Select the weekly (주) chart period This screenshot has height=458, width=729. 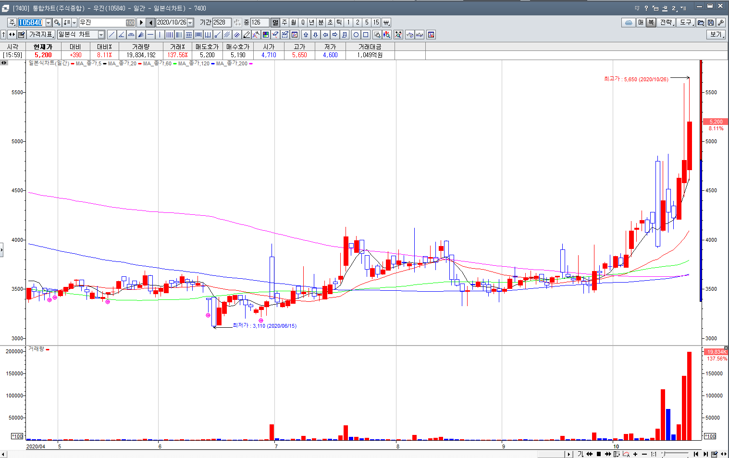point(284,23)
